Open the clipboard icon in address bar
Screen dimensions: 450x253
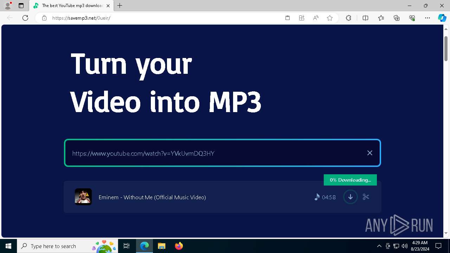[288, 18]
